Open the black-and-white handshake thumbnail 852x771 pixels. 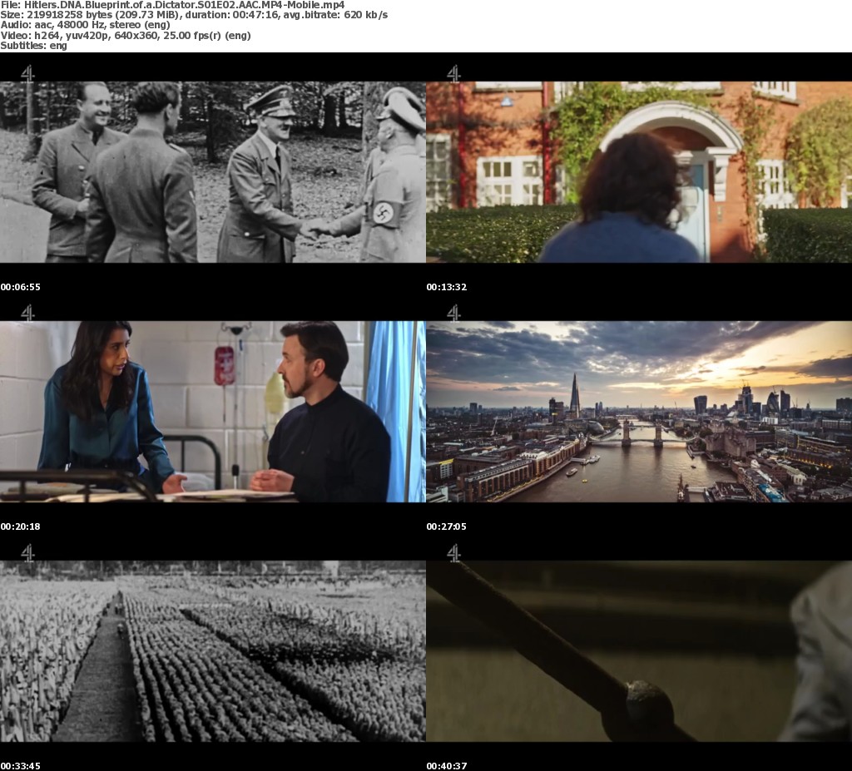coord(212,172)
